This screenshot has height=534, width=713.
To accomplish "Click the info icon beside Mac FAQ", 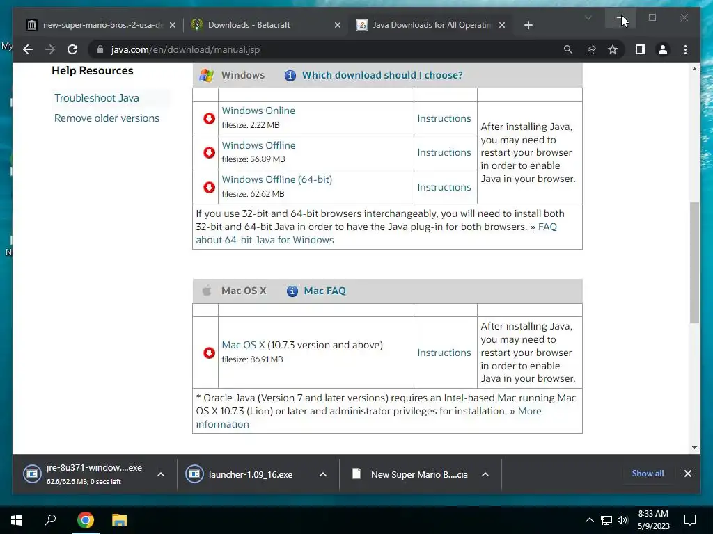I will coord(292,291).
